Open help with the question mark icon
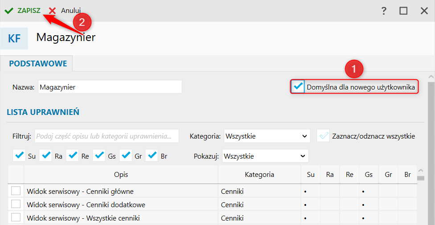Screen dimensions: 435x225 (x=383, y=11)
